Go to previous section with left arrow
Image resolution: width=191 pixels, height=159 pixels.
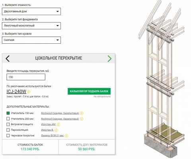[x=8, y=58]
